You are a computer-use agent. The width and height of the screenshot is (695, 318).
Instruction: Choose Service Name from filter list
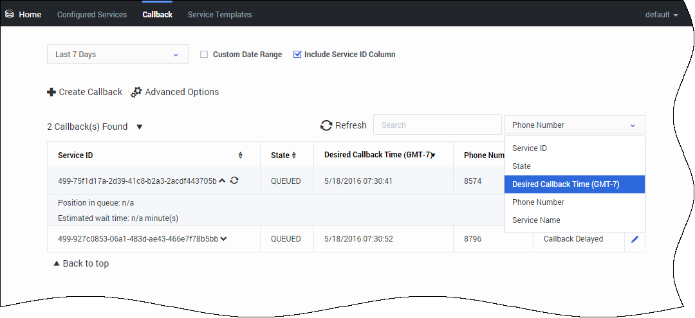coord(536,220)
